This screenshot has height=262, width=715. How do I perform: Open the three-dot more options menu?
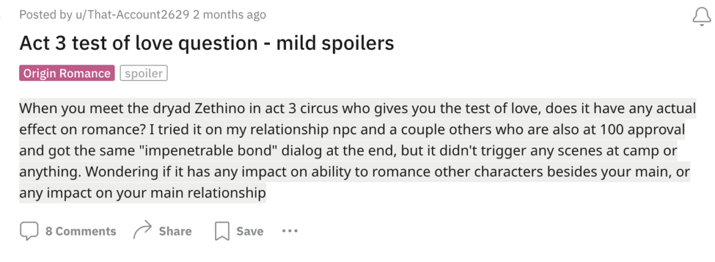pyautogui.click(x=290, y=231)
